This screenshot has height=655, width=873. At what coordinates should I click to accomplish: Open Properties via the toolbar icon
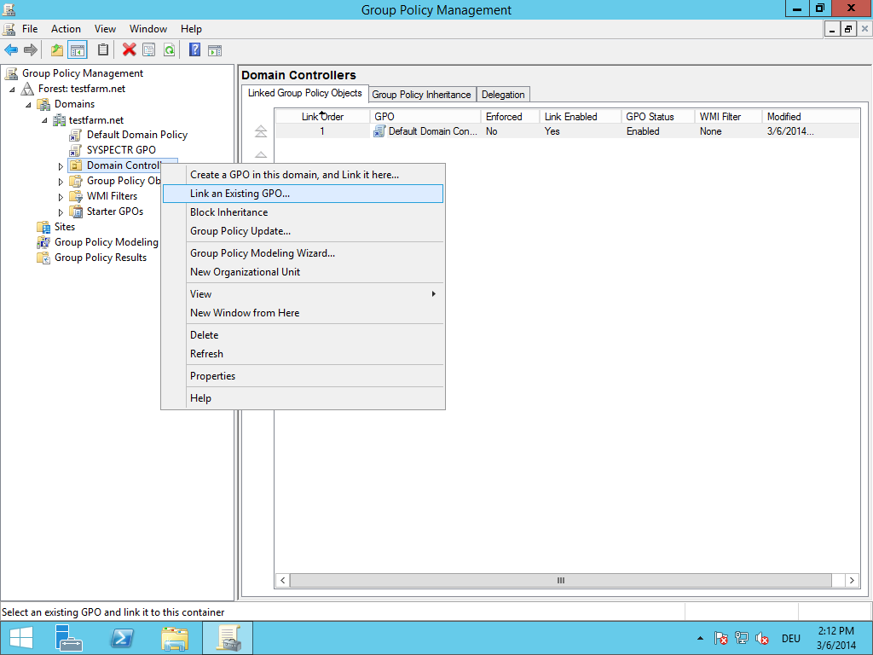(148, 50)
